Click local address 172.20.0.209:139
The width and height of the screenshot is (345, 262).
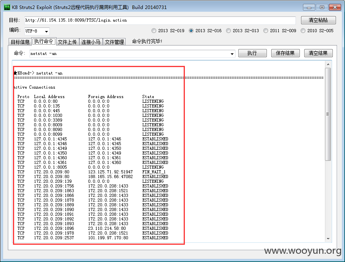click(53, 181)
